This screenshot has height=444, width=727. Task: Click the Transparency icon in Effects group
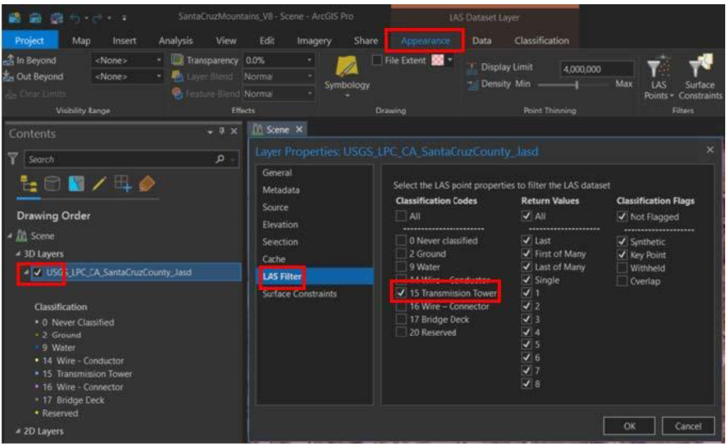pyautogui.click(x=177, y=60)
